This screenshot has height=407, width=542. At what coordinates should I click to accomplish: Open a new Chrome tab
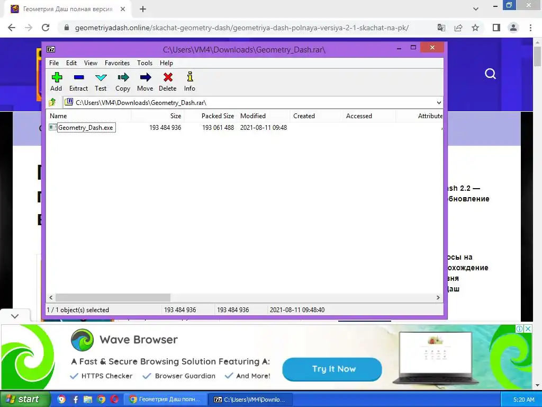143,10
